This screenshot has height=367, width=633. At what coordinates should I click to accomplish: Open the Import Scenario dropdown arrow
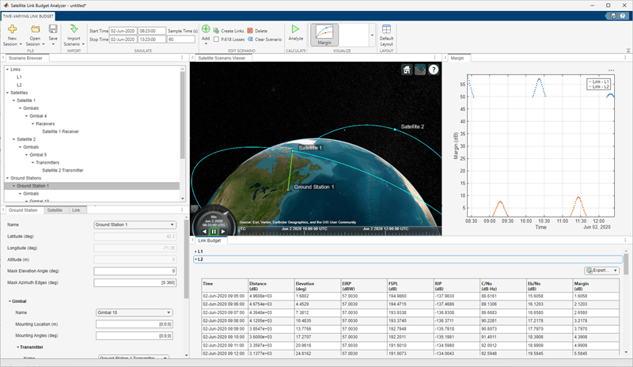point(83,44)
